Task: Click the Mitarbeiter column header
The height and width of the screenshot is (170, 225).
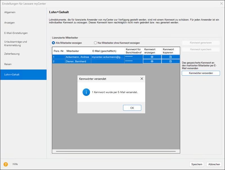Action: click(x=78, y=51)
